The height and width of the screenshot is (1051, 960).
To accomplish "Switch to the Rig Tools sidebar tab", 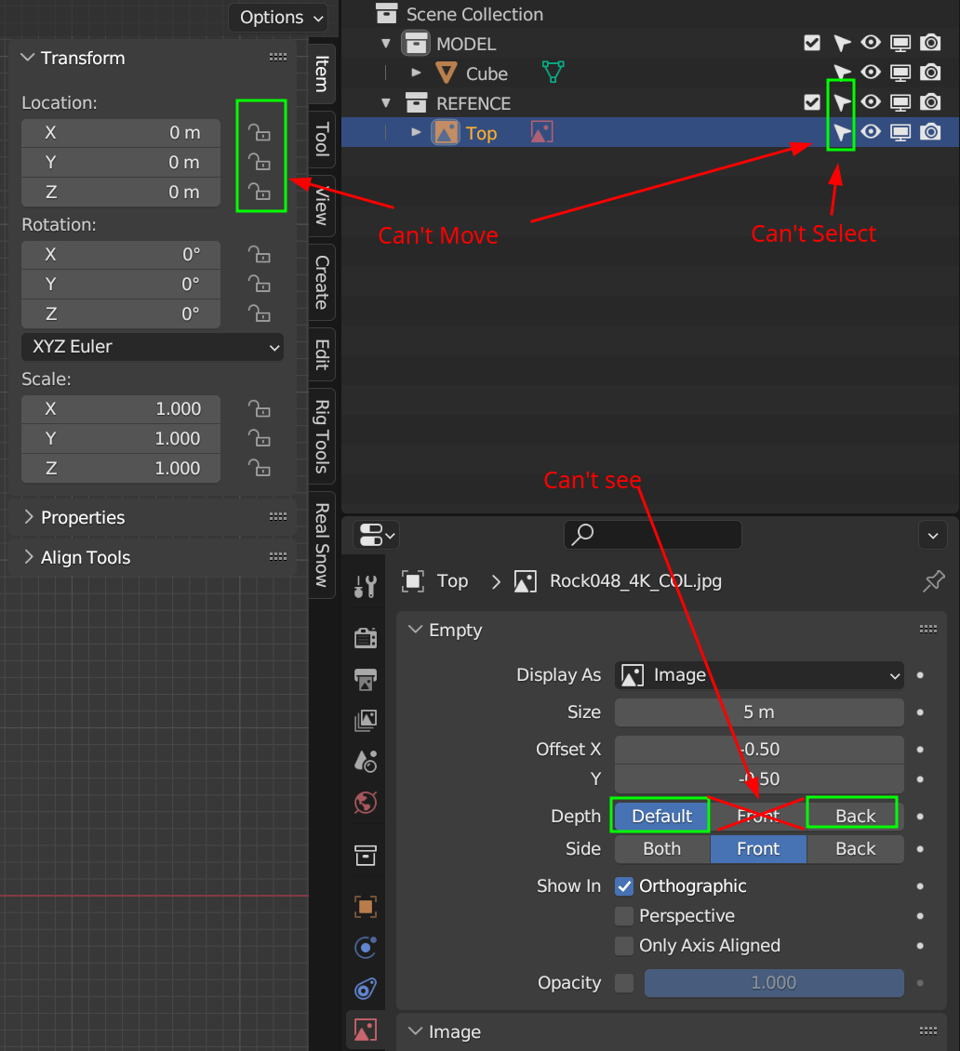I will point(321,435).
